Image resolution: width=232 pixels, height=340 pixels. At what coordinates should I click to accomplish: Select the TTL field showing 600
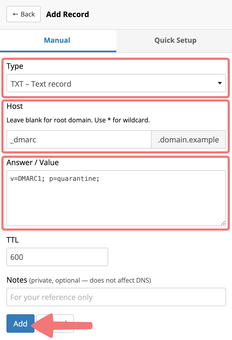coord(57,257)
